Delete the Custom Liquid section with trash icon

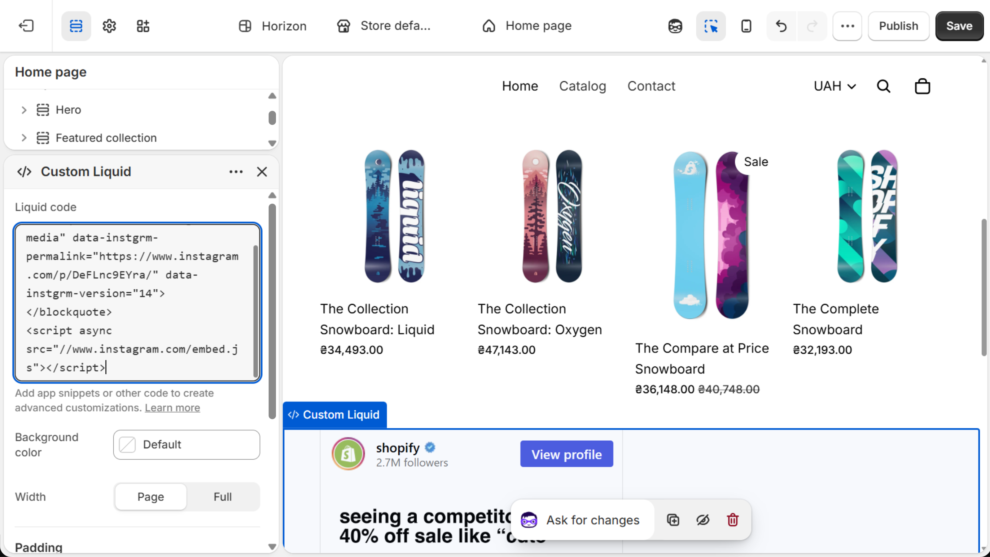[733, 520]
